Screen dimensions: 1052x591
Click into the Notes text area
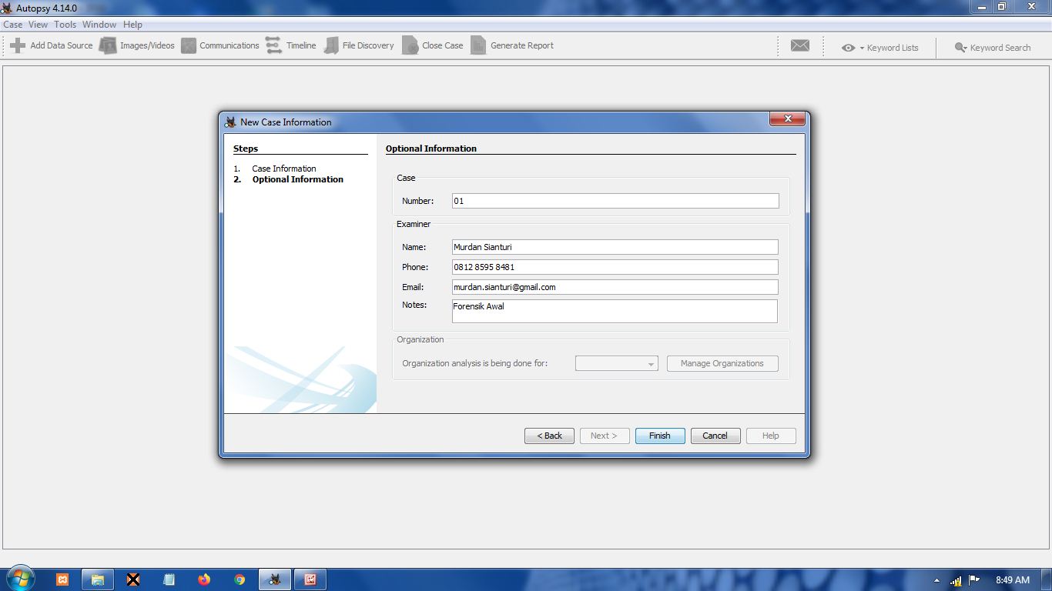pos(615,311)
